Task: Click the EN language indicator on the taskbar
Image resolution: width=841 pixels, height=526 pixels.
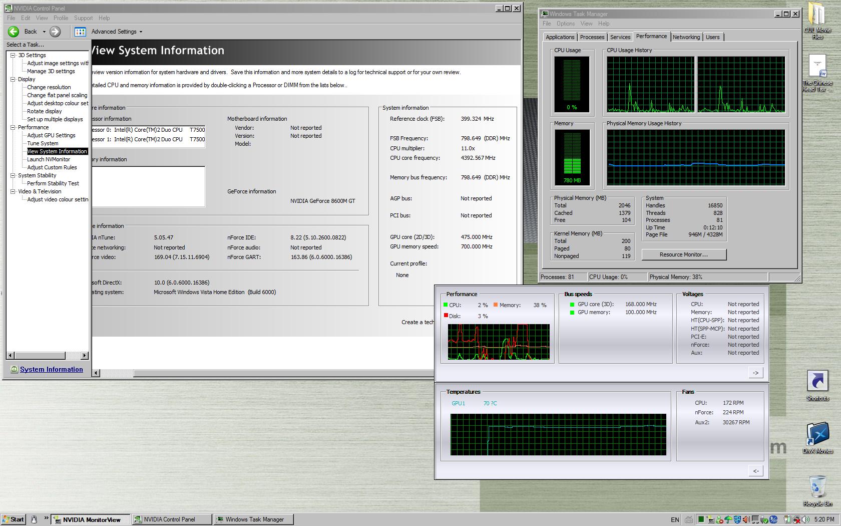Action: (675, 519)
